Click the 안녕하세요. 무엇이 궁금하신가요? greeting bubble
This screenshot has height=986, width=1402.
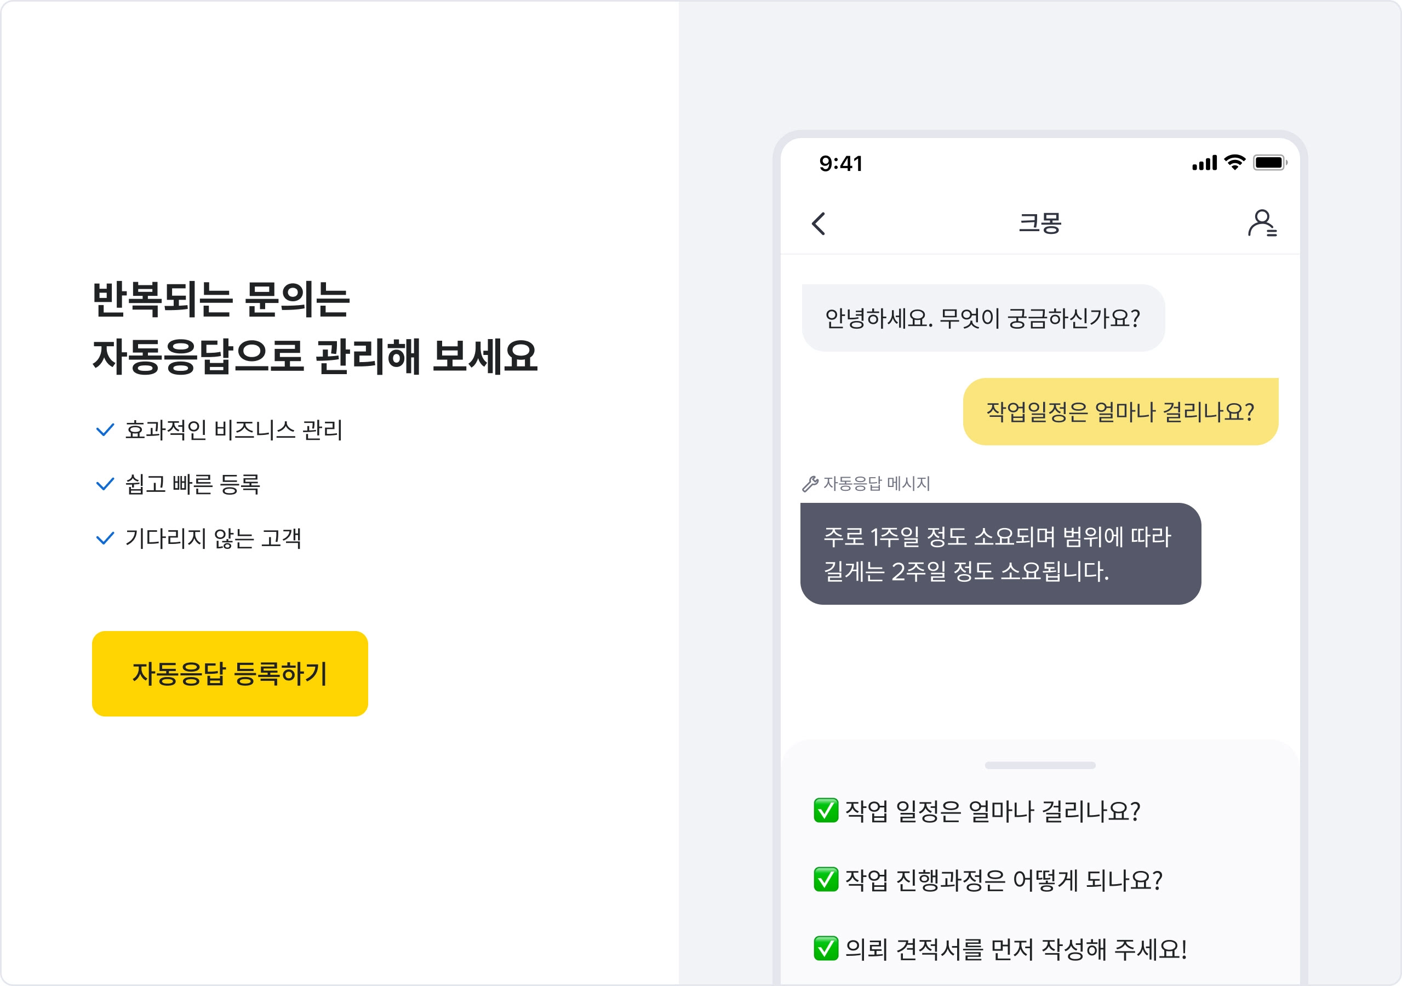tap(982, 318)
